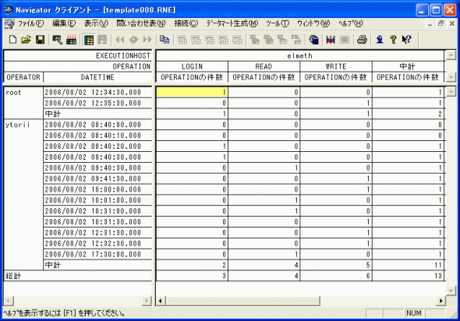Click the red calendar grid toolbar icon
Viewport: 460px width, 321px height.
(71, 40)
